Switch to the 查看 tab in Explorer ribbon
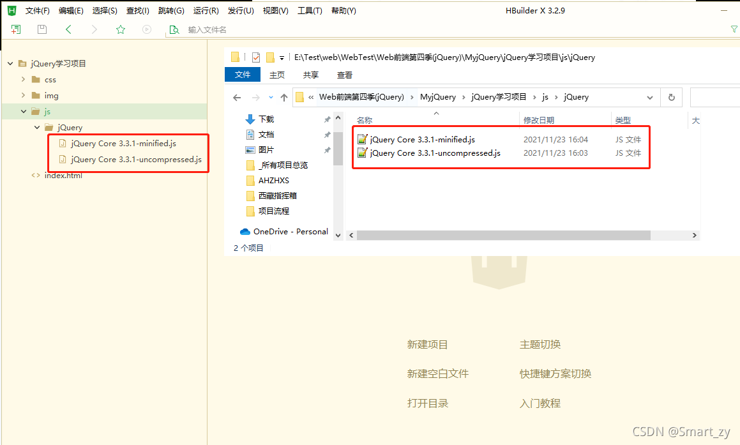The height and width of the screenshot is (445, 740). 344,75
